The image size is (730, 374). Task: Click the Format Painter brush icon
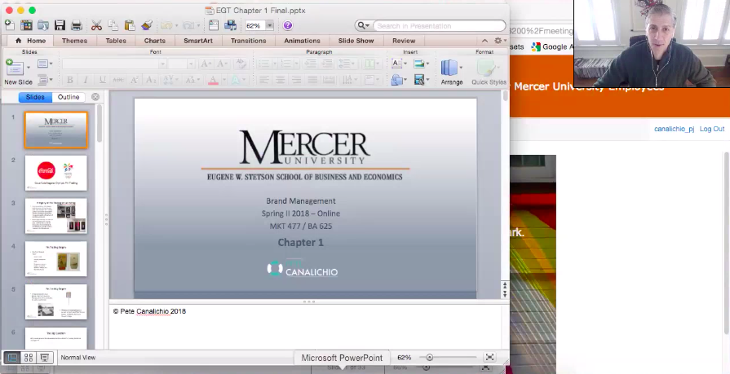(147, 25)
